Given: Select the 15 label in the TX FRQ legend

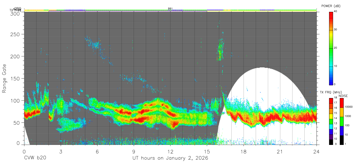Looking at the screenshot, I should point(336,113).
